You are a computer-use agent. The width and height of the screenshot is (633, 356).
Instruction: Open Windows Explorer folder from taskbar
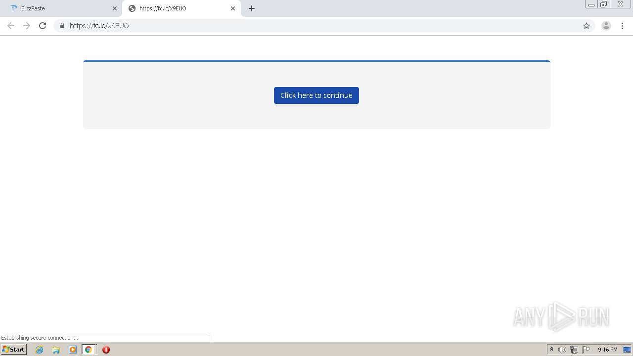point(56,350)
